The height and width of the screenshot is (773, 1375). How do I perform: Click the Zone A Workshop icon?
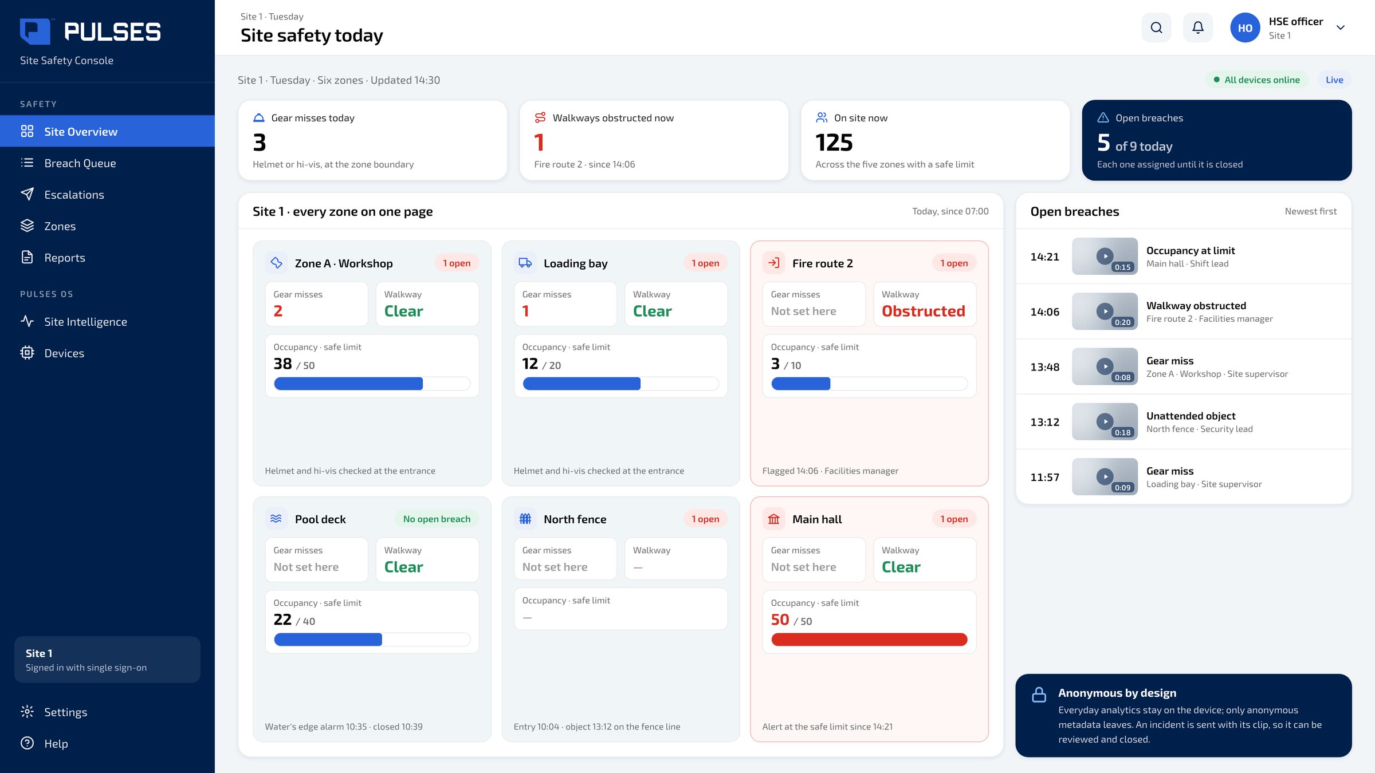point(277,263)
